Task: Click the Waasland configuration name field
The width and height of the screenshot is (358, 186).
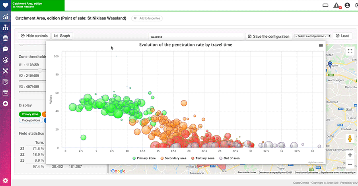Action: pyautogui.click(x=196, y=36)
